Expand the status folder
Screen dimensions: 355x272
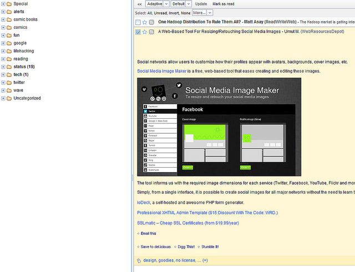(x=3, y=67)
